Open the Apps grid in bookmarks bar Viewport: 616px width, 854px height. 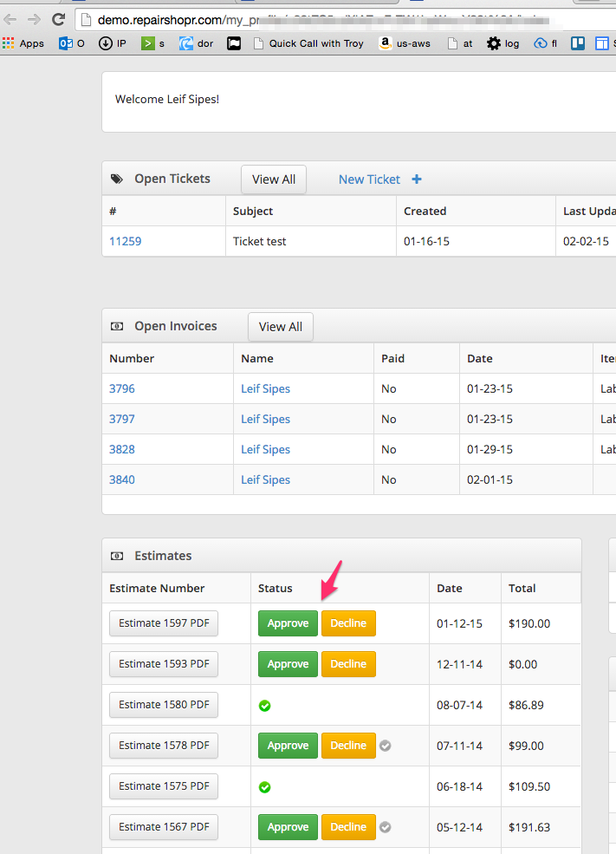coord(23,43)
